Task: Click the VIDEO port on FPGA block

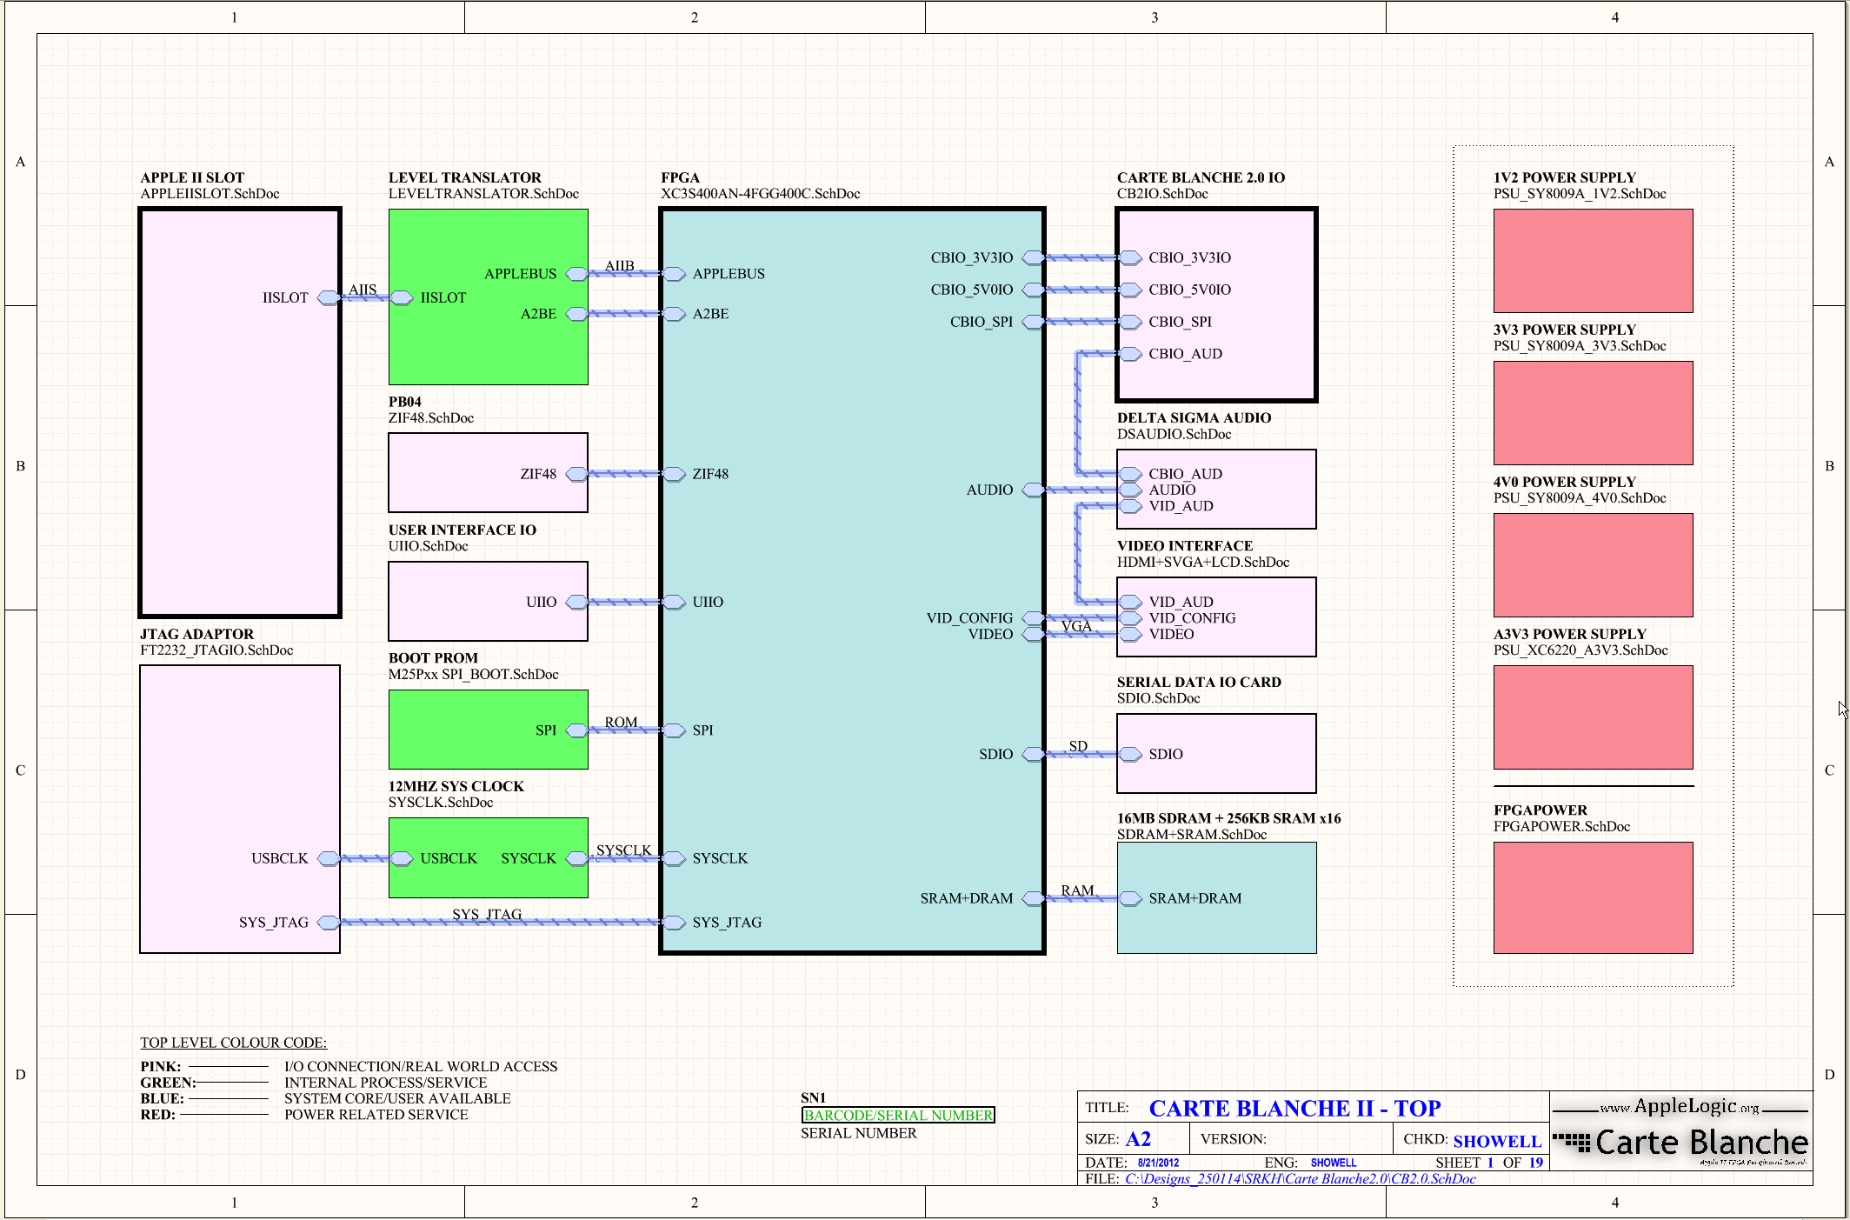Action: (1033, 634)
